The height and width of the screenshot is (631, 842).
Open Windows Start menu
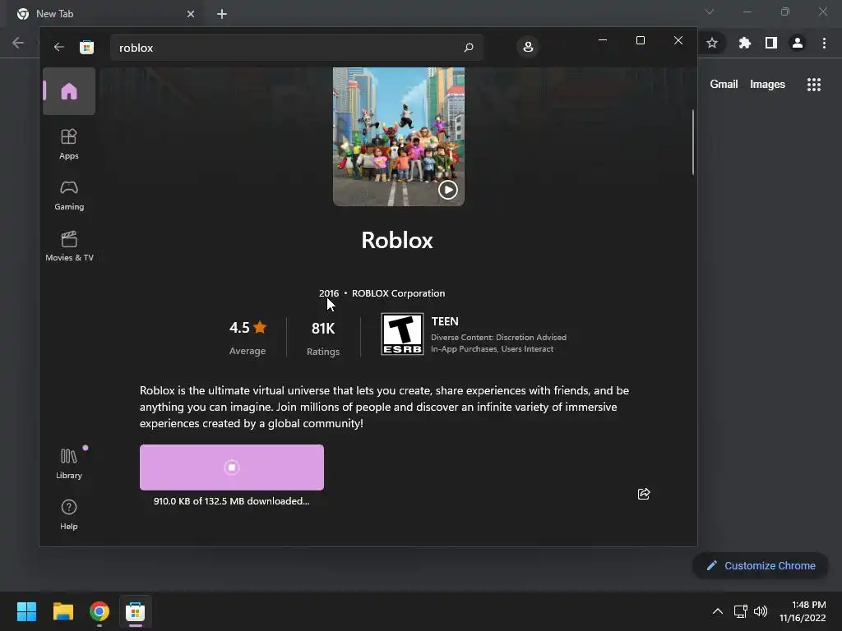pos(26,611)
